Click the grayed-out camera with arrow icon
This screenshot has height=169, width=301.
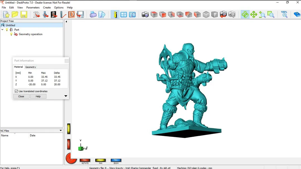pos(232,15)
